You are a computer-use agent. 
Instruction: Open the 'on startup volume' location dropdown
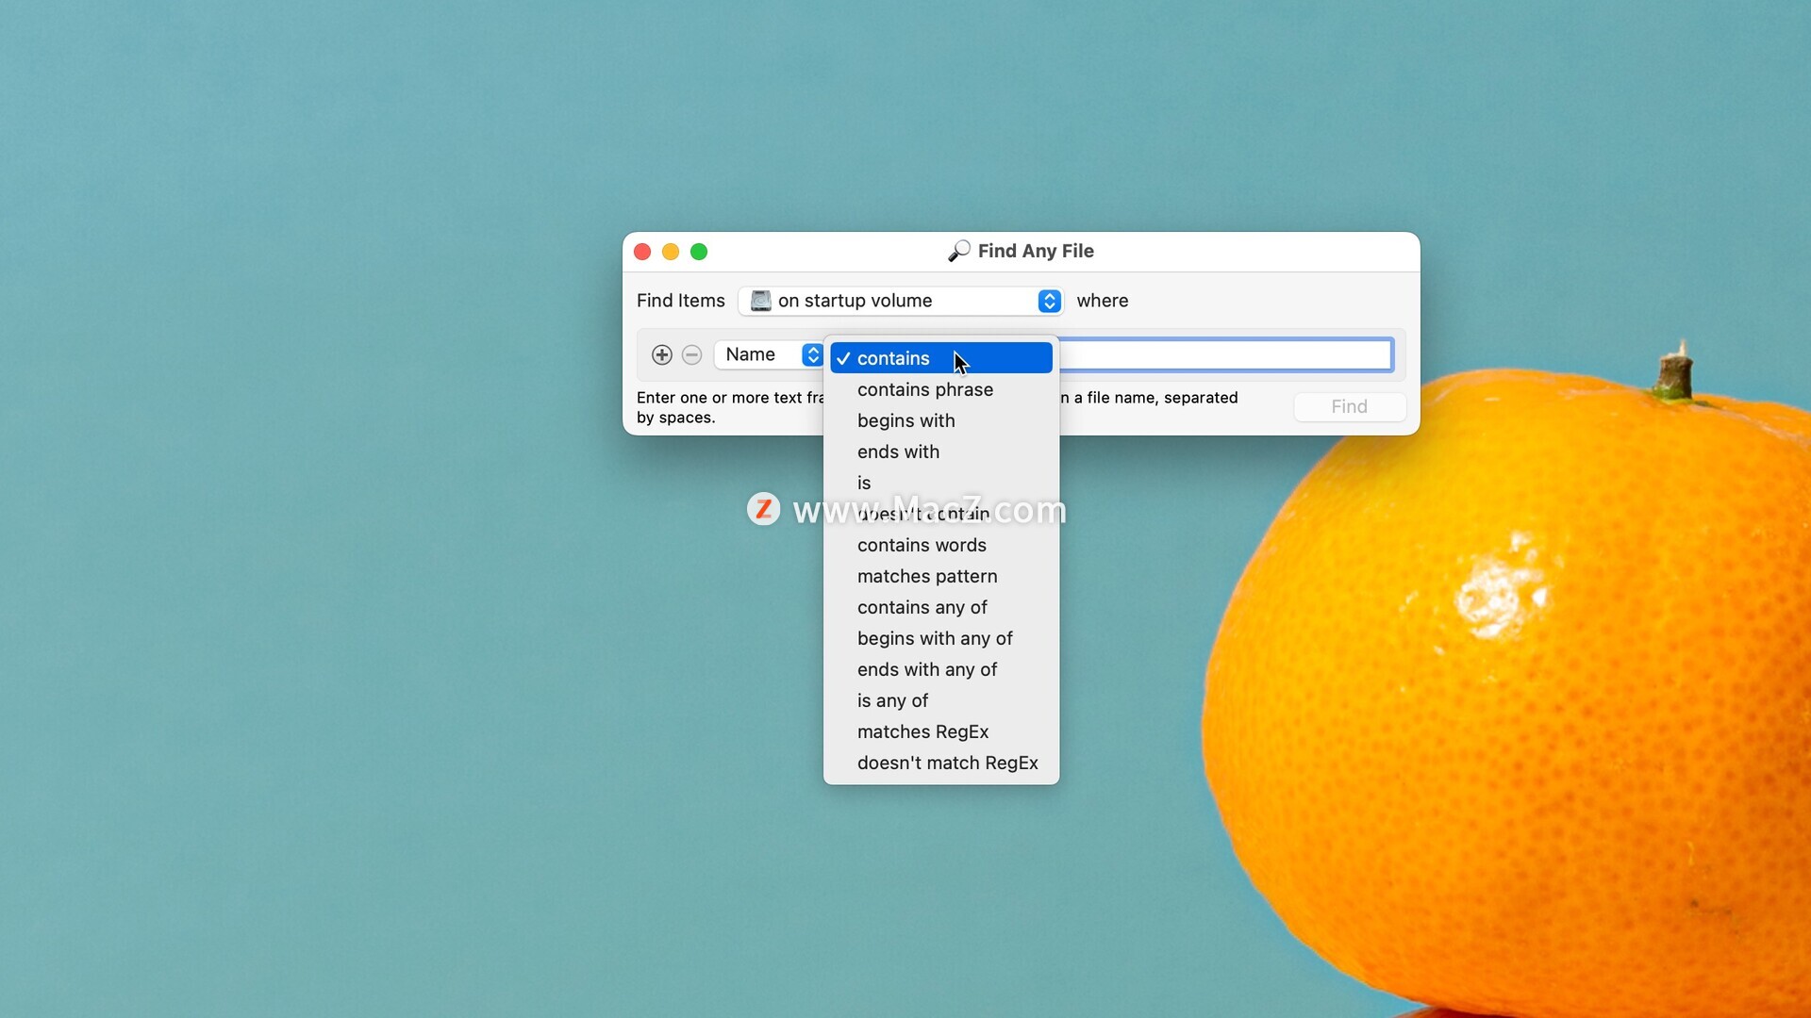901,301
